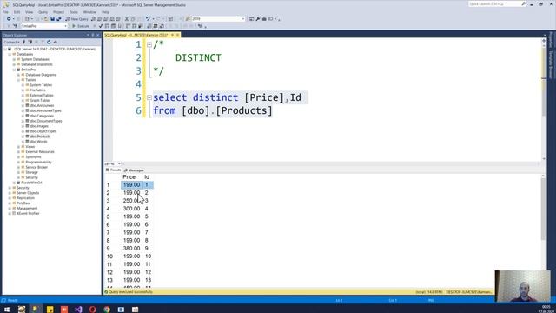The height and width of the screenshot is (313, 556).
Task: Click the Parse checkmark icon beside Execute
Action: (x=101, y=26)
